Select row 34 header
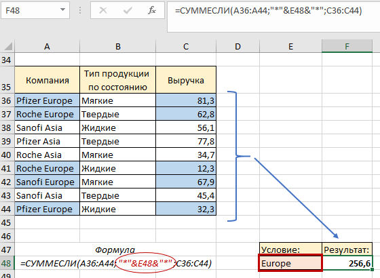This screenshot has height=278, width=380. pos(7,60)
